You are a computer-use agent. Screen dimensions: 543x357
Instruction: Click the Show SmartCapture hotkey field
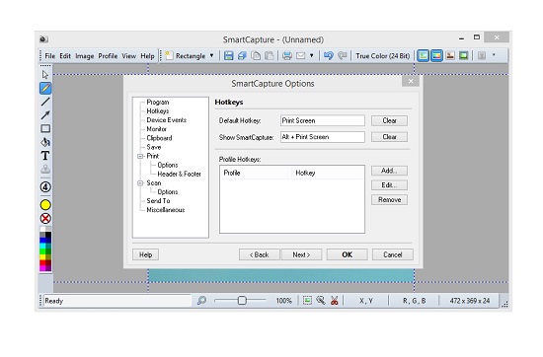pos(323,137)
